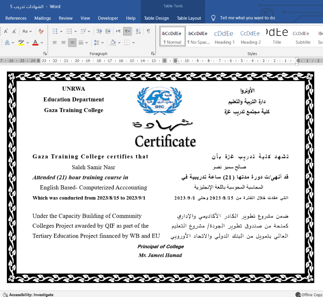323x297 pixels.
Task: Click the Grow Font size icon
Action: click(6, 31)
